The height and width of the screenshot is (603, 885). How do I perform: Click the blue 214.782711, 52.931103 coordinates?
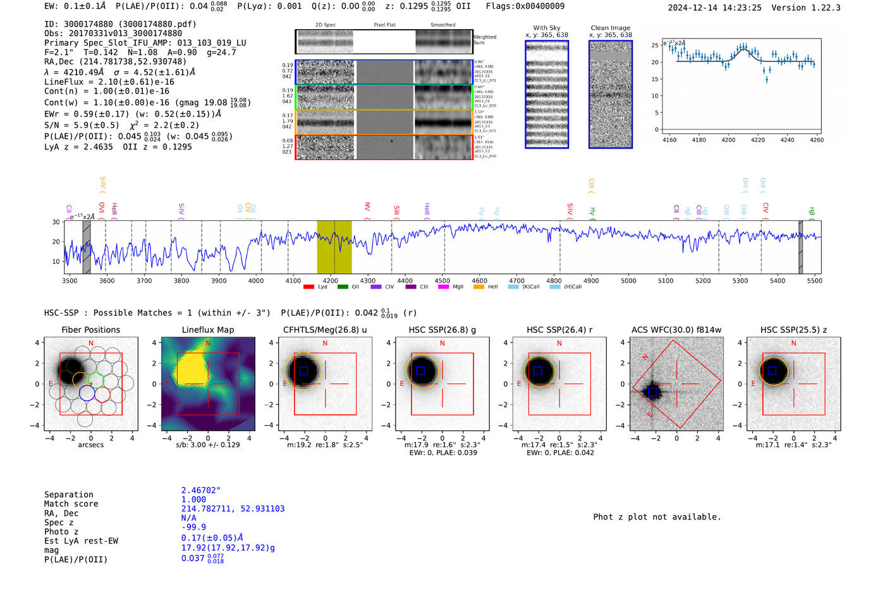[233, 509]
